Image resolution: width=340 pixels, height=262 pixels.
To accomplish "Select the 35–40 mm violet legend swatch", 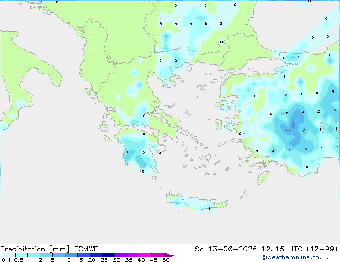I will [133, 255].
